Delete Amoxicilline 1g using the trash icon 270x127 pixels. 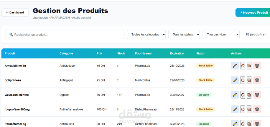tap(257, 66)
